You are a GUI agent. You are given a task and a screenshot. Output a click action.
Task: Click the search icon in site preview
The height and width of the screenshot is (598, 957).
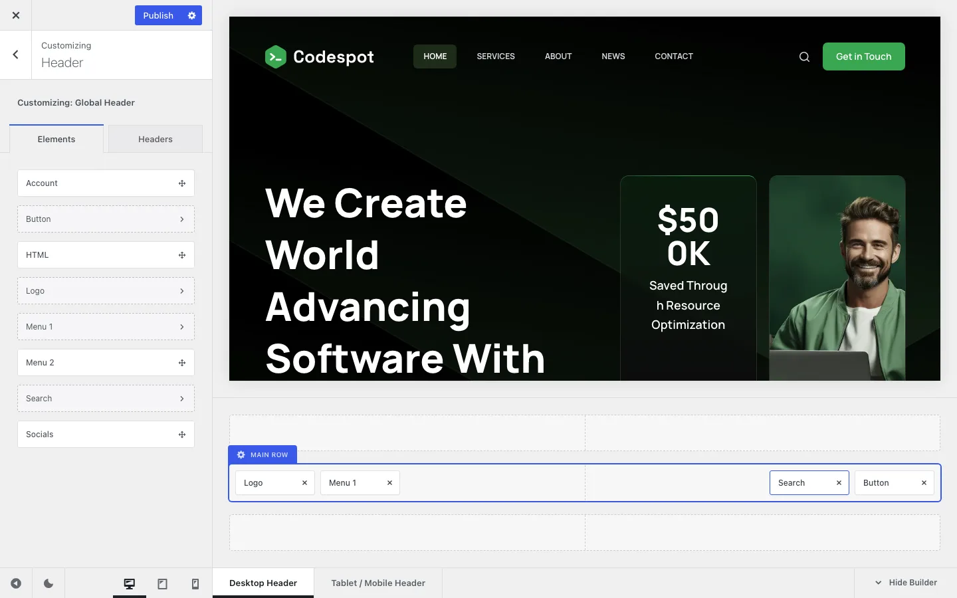(x=804, y=57)
